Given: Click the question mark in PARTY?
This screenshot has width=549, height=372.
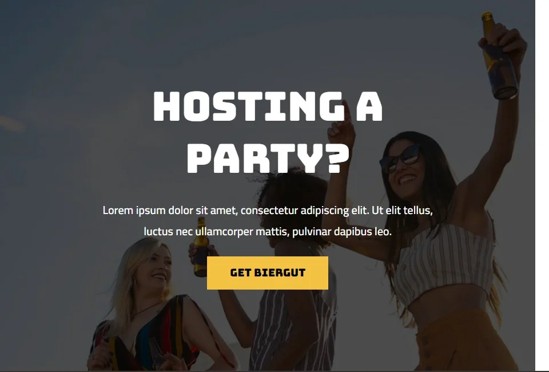Looking at the screenshot, I should click(339, 158).
